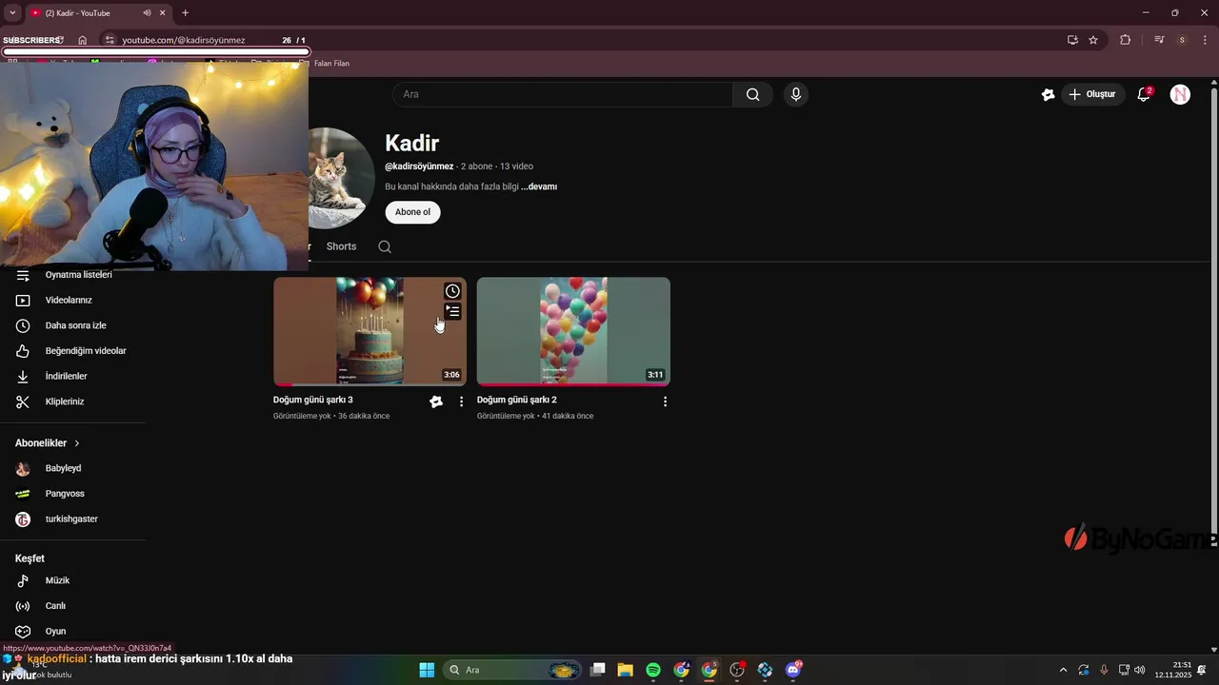
Task: Open the volume control in tray
Action: [1140, 670]
